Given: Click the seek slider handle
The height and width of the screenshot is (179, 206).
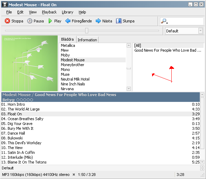Looking at the screenshot, I should tap(87, 31).
